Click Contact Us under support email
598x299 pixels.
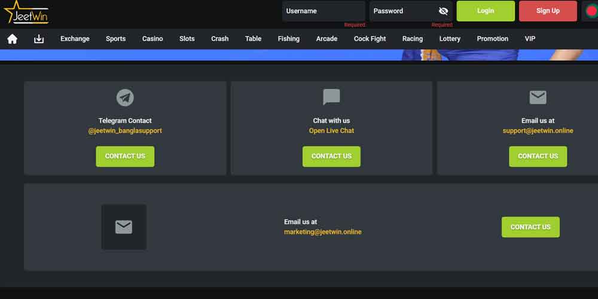pyautogui.click(x=538, y=156)
